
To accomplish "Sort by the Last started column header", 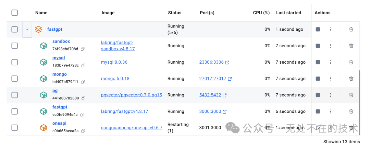I will tap(288, 13).
